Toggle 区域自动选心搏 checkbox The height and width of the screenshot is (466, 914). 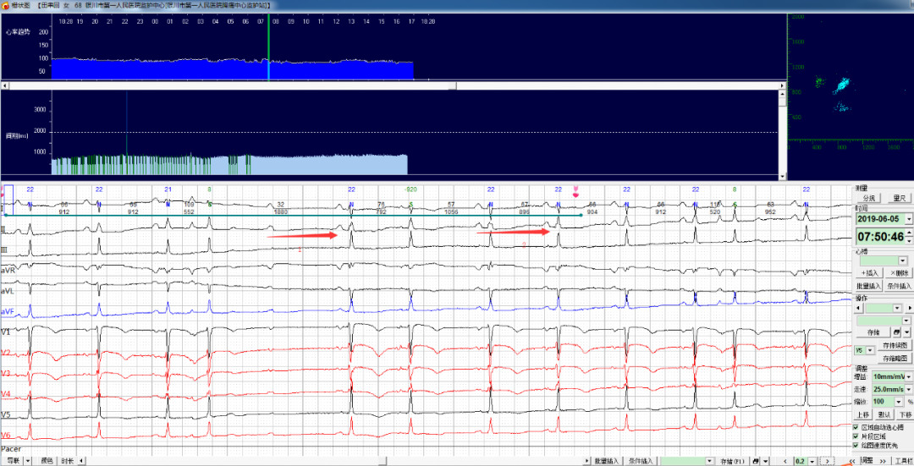856,428
